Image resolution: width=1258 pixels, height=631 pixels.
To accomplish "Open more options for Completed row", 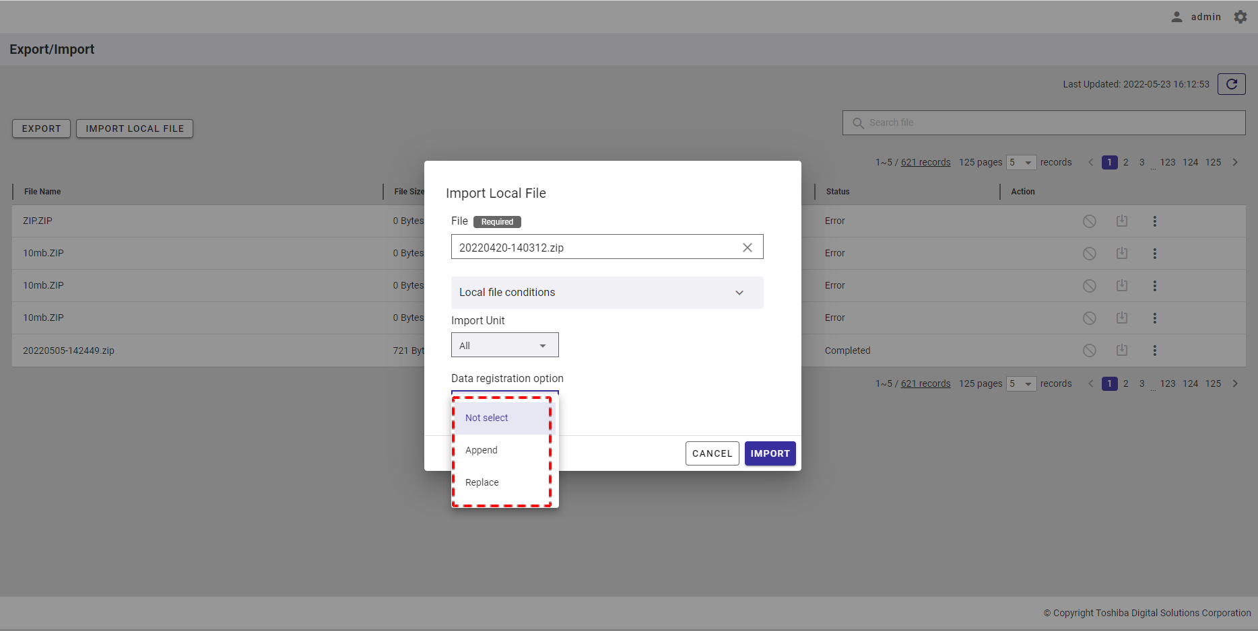I will (1154, 350).
